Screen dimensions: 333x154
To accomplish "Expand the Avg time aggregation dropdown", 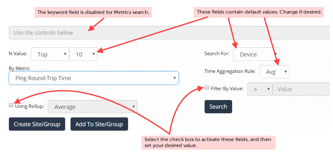I will [x=274, y=72].
